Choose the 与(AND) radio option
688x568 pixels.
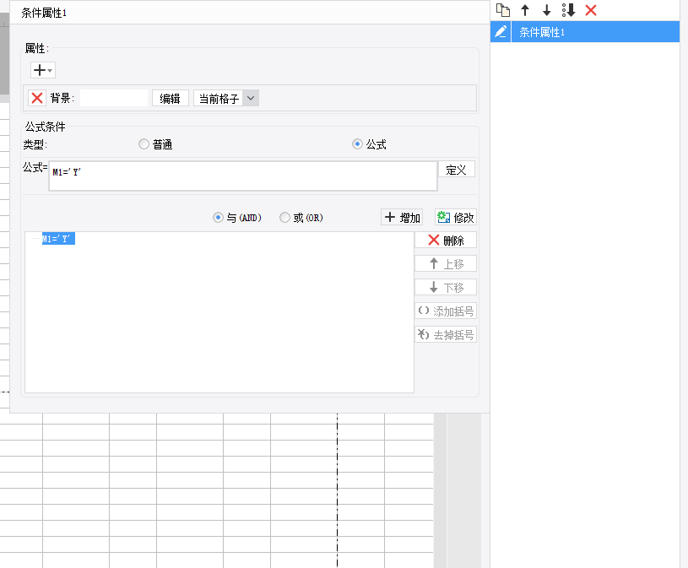click(x=218, y=217)
